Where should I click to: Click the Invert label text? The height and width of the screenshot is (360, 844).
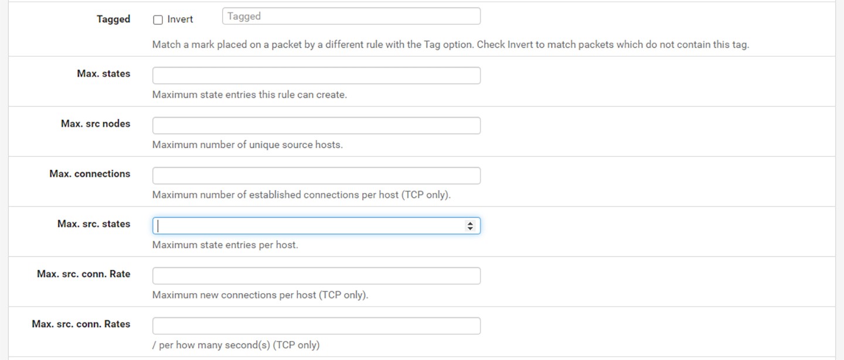(180, 19)
